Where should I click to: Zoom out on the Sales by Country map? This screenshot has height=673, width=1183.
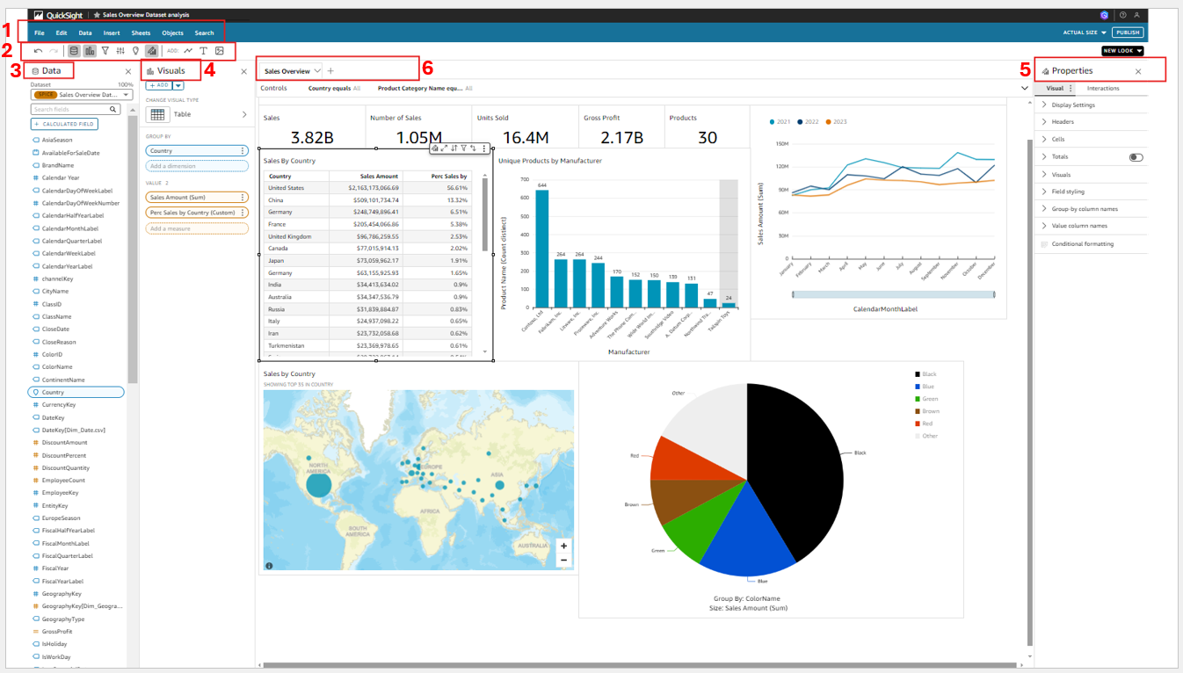point(564,560)
